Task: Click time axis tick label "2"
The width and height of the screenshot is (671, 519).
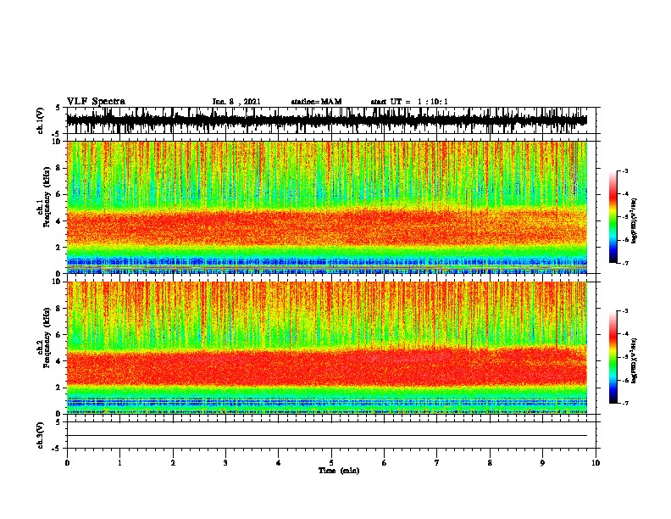Action: [x=173, y=463]
